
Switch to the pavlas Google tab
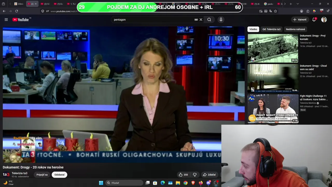(x=268, y=4)
